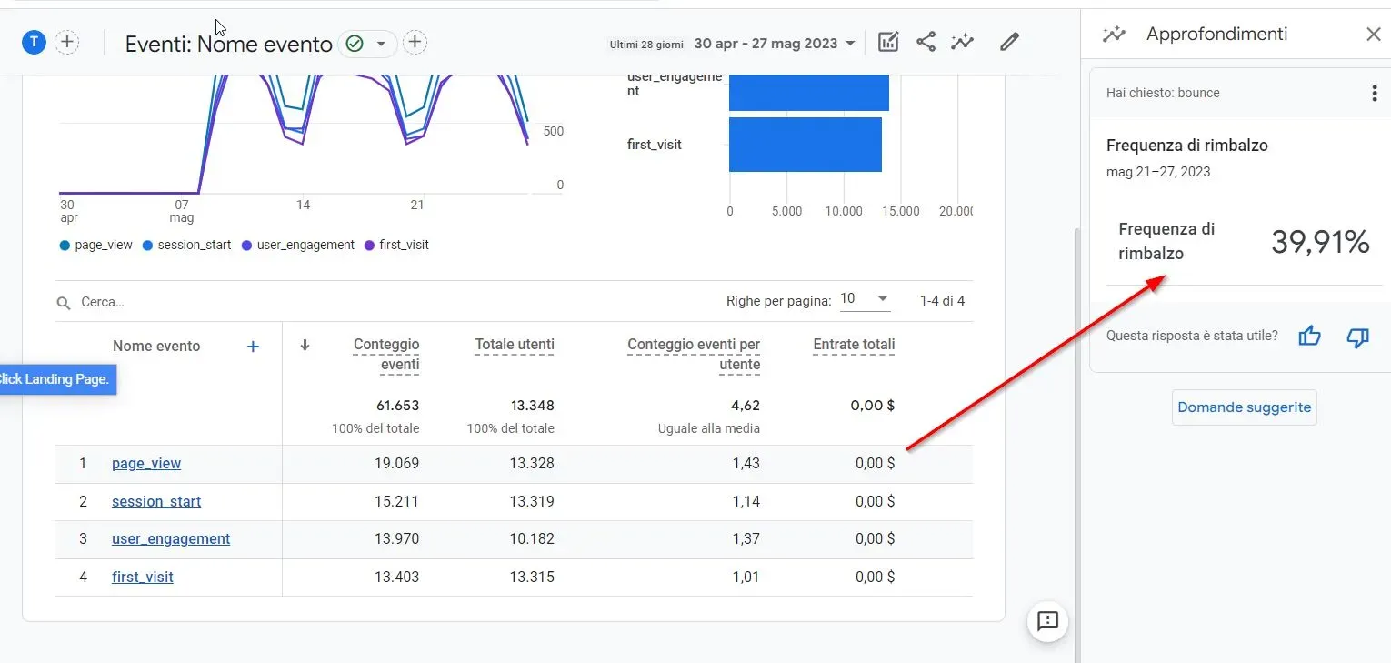Viewport: 1391px width, 663px height.
Task: Toggle user_engagement series in chart legend
Action: [x=298, y=246]
